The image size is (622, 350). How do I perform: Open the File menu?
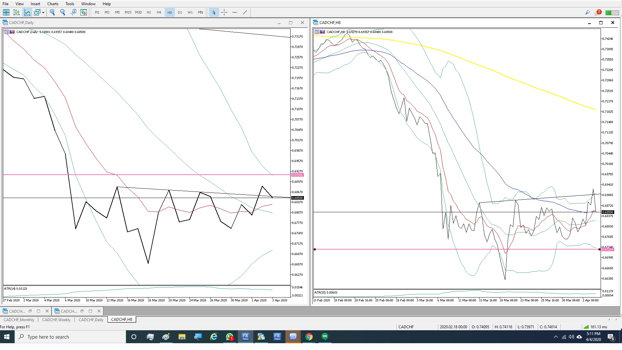pos(6,4)
